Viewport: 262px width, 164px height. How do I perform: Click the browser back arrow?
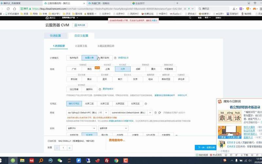3,9
